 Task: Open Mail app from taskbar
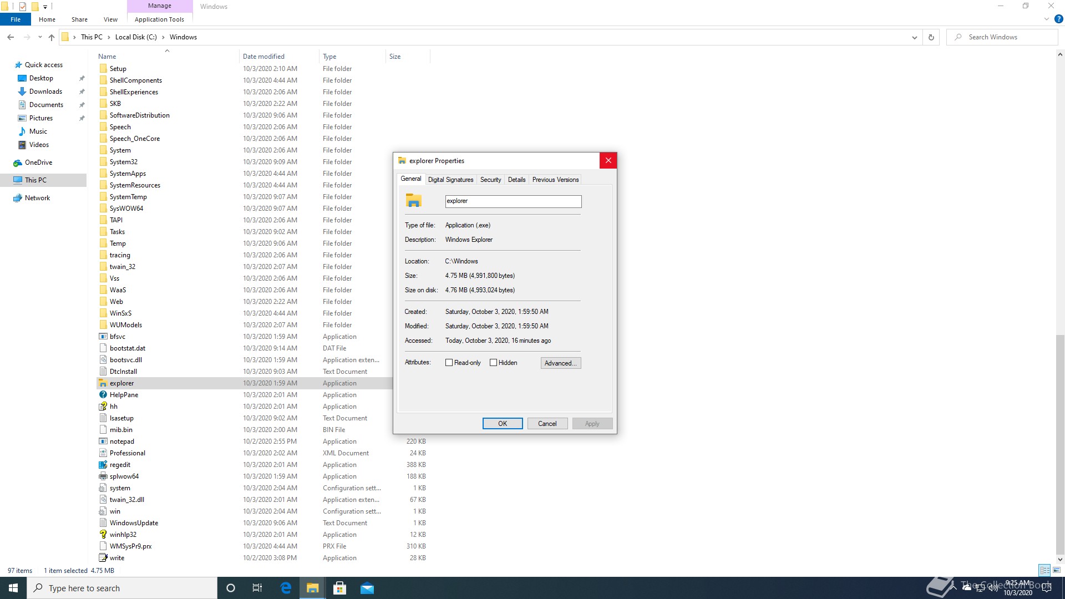click(x=367, y=588)
